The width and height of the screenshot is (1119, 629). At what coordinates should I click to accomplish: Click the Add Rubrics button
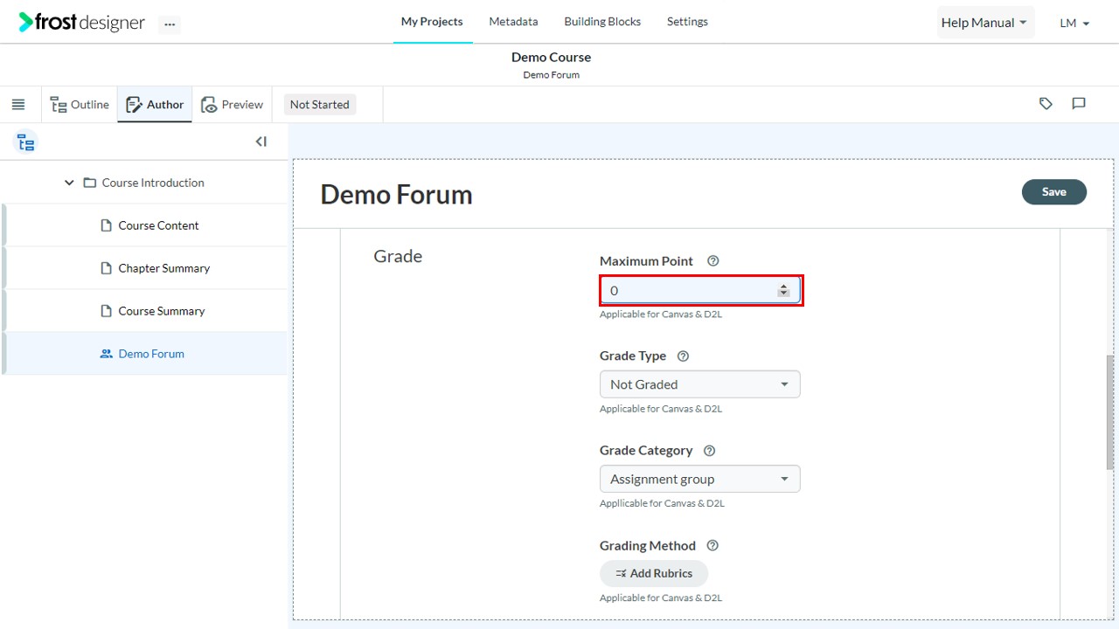tap(654, 573)
